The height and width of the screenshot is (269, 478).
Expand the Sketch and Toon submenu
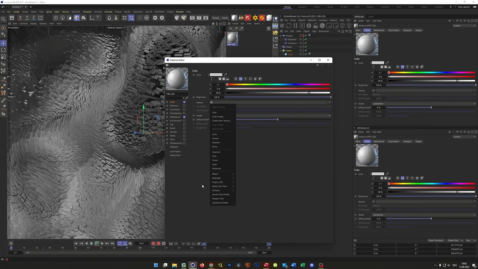(x=223, y=186)
